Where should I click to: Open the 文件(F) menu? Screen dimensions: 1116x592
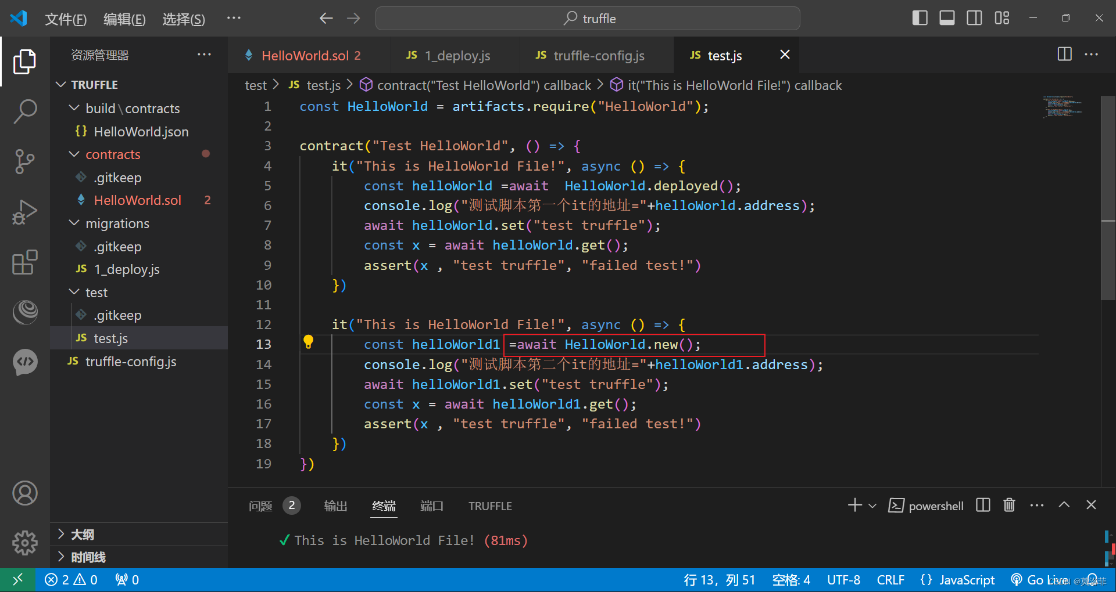66,19
